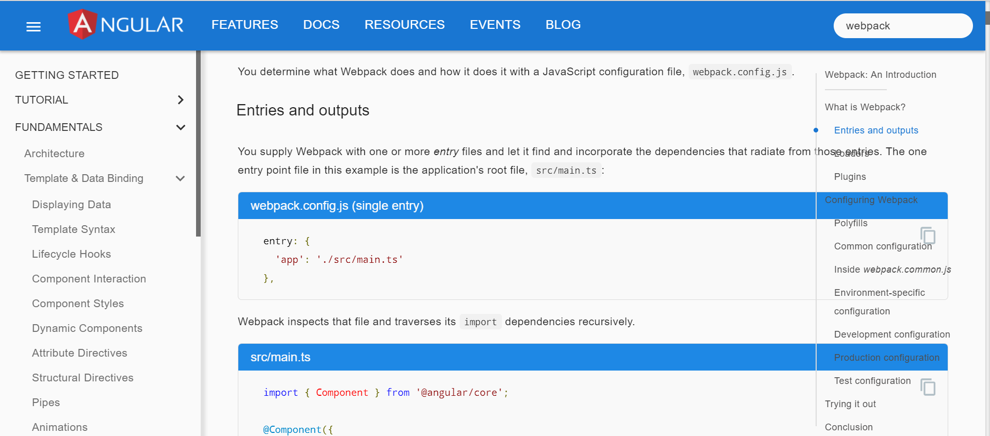Open the Events page
Screen dimensions: 990x436
pos(495,25)
